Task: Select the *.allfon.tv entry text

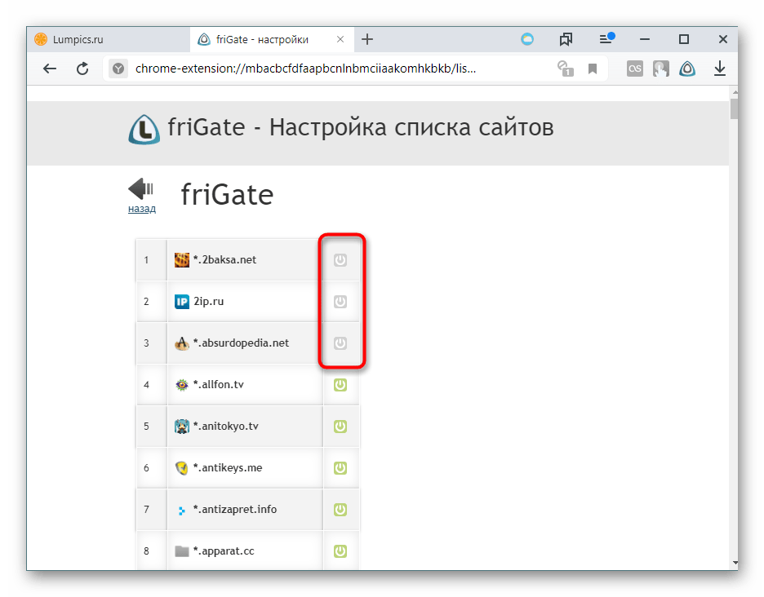Action: click(x=218, y=385)
